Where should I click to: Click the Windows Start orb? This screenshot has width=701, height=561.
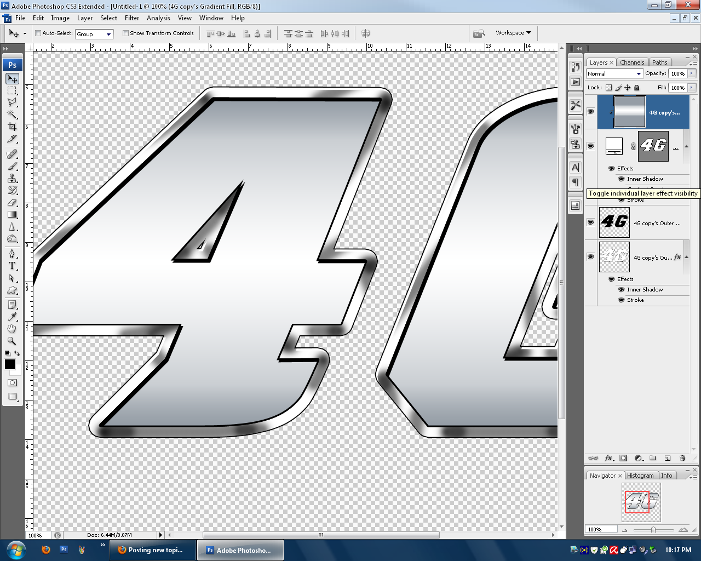(x=16, y=549)
